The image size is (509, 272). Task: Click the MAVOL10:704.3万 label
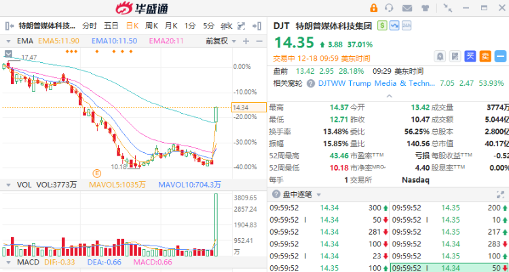pos(189,185)
